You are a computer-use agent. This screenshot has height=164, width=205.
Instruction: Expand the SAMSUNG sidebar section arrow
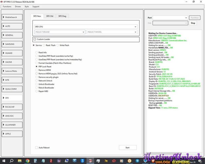tap(4, 44)
